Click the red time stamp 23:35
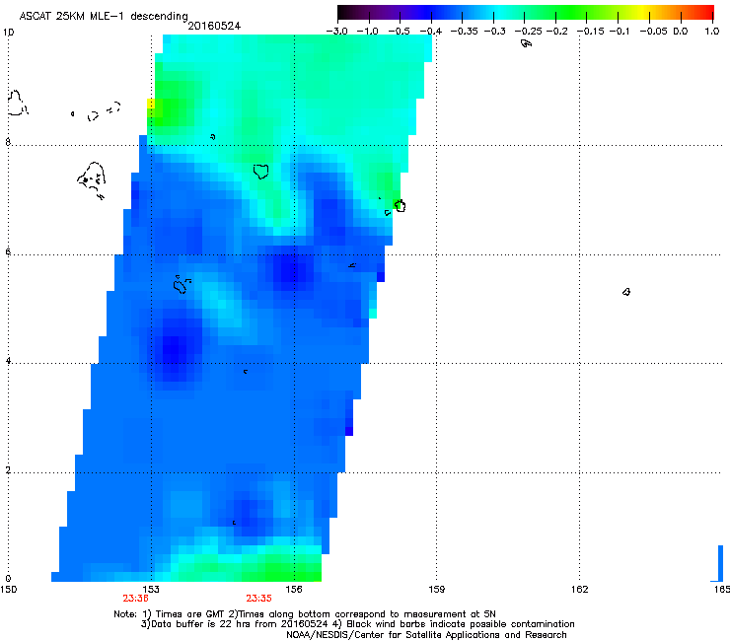Image resolution: width=730 pixels, height=641 pixels. [258, 599]
